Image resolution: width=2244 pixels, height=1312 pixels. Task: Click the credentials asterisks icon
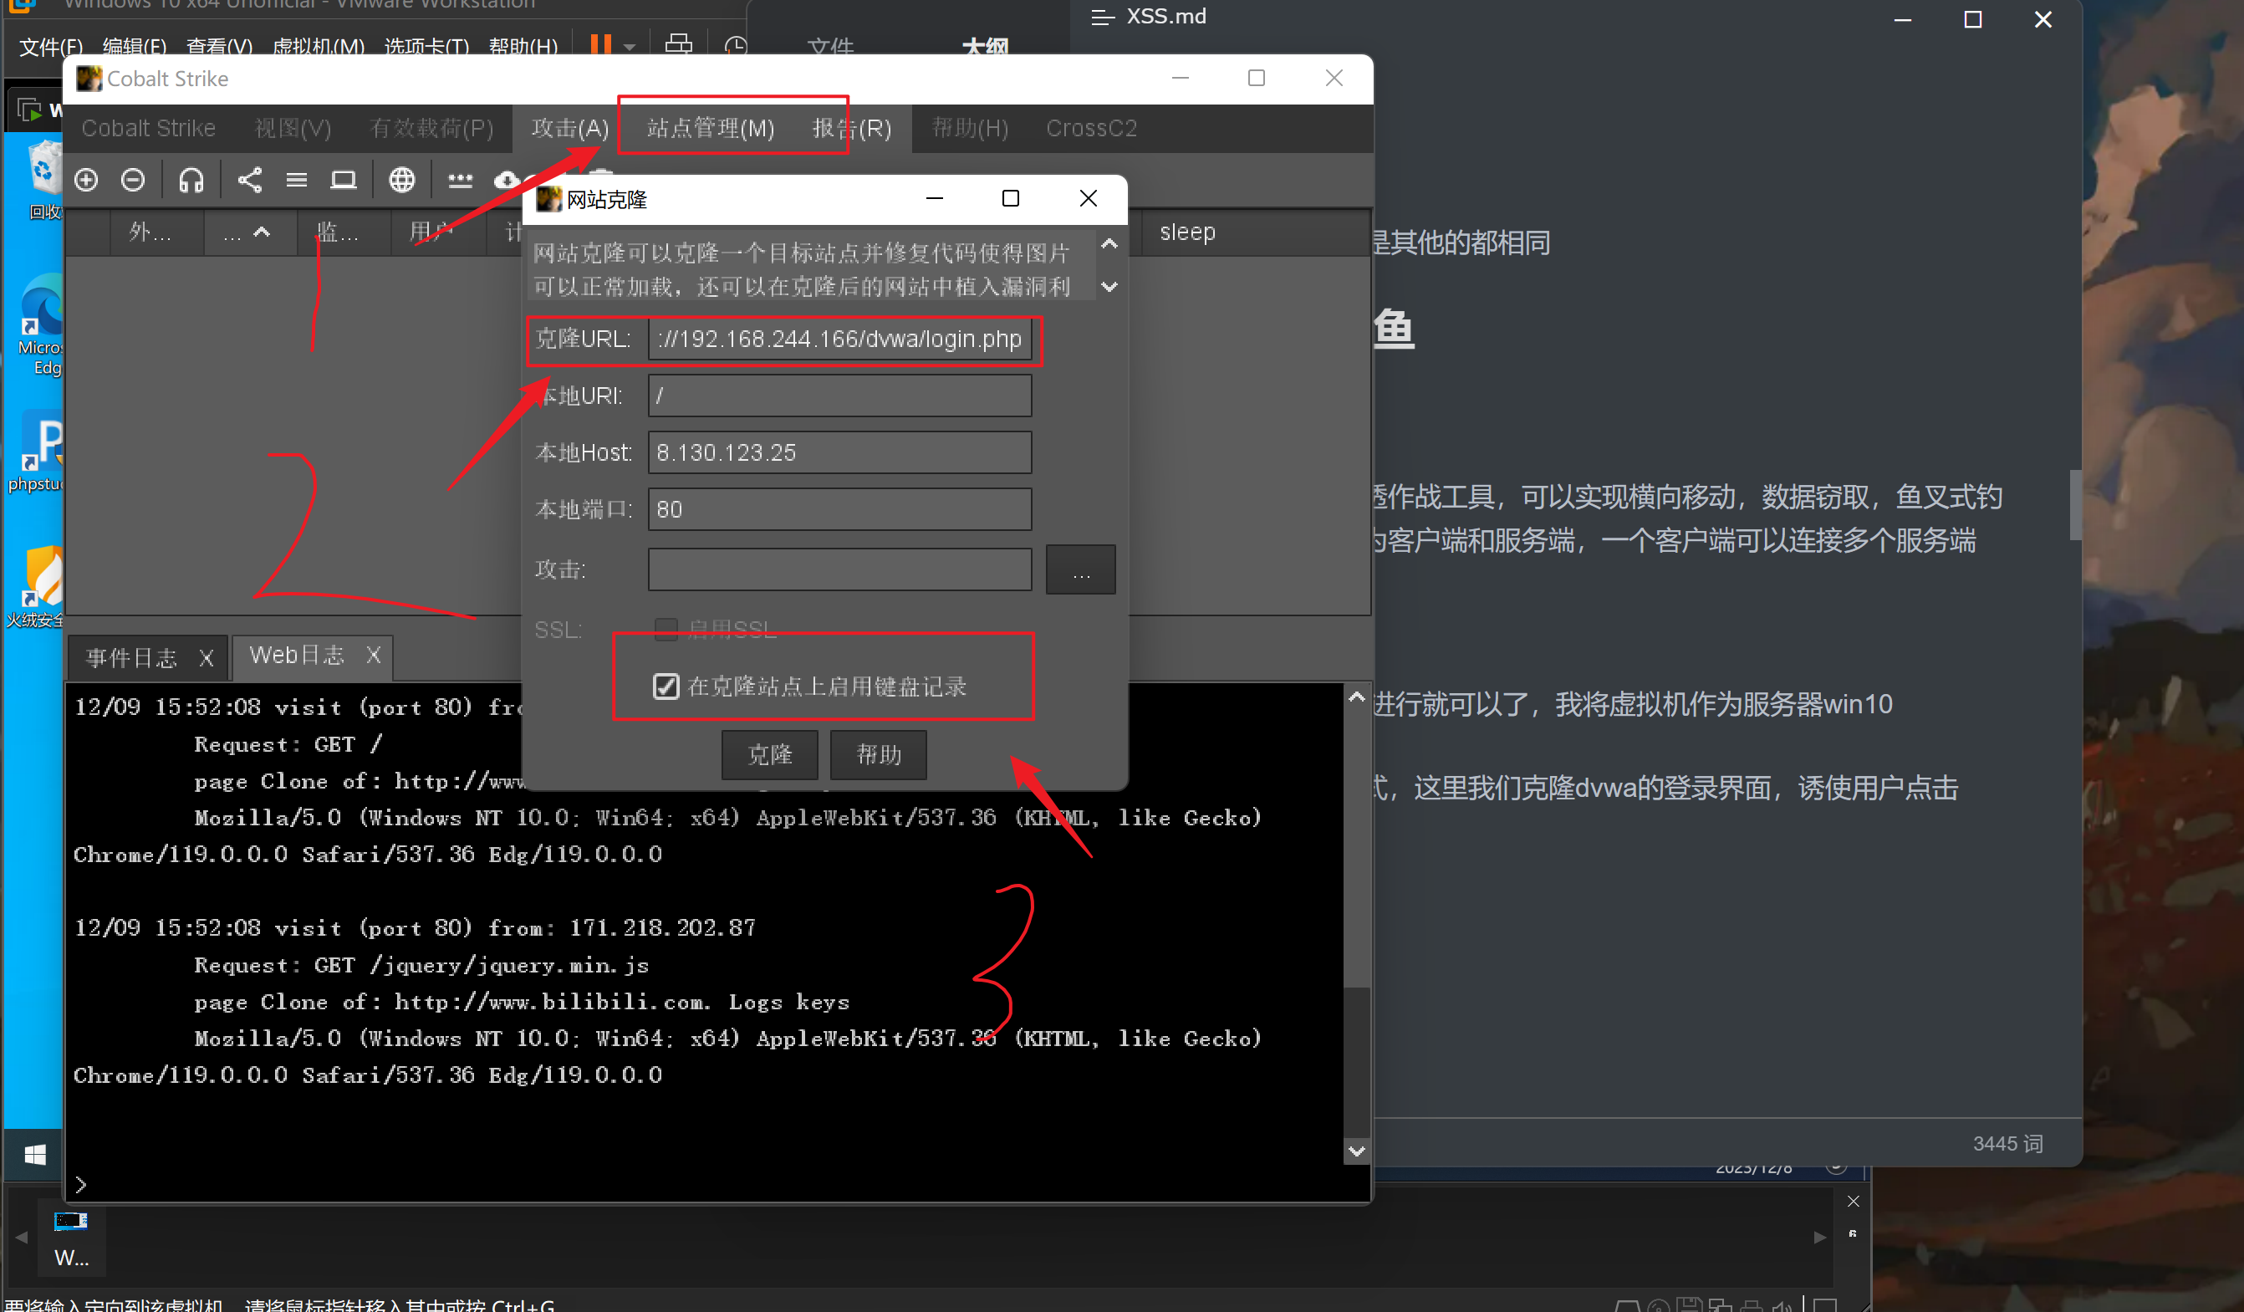point(460,181)
